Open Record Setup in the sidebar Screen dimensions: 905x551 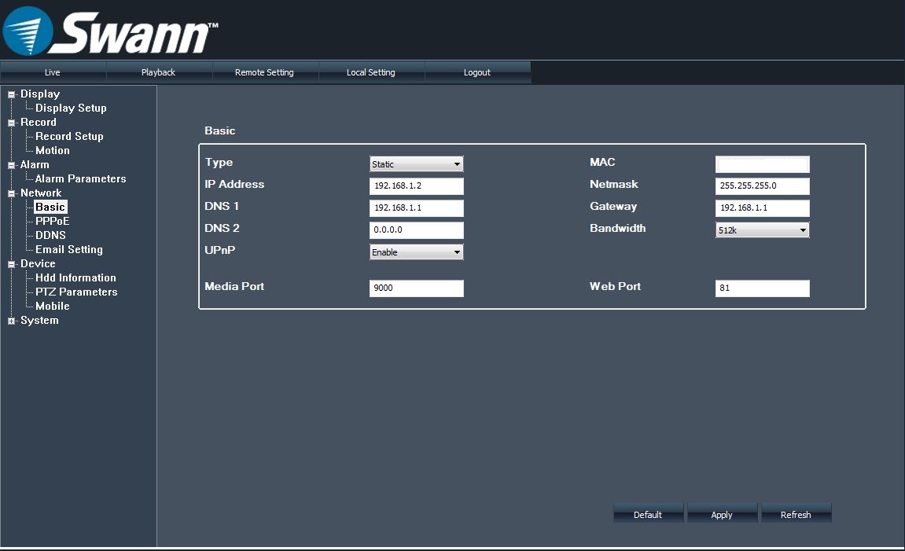tap(69, 136)
